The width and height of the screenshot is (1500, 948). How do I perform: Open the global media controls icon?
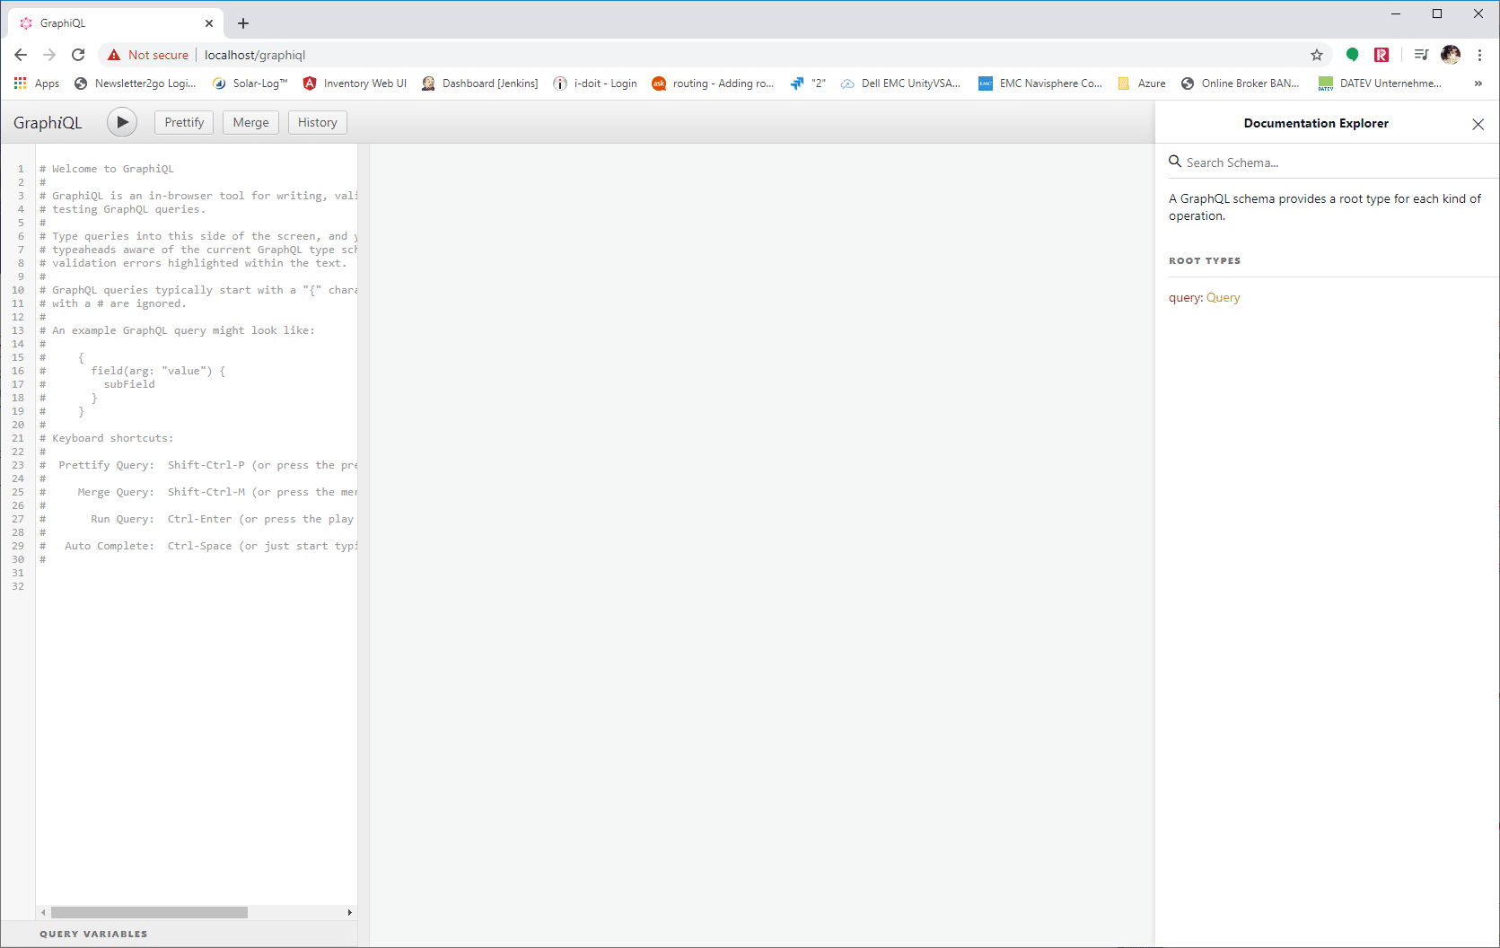1421,55
